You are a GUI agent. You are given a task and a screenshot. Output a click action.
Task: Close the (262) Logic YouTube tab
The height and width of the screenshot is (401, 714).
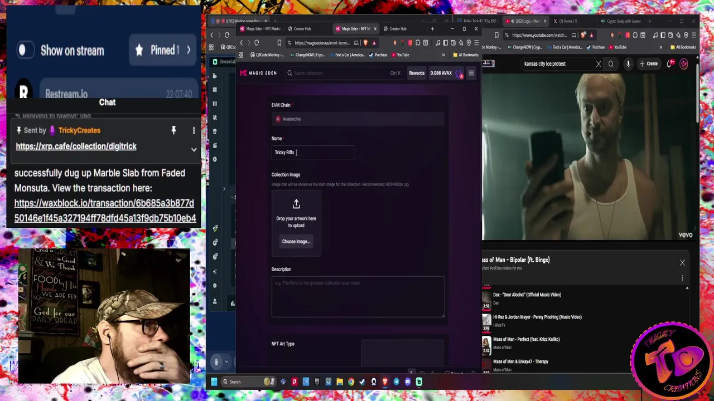coord(546,21)
